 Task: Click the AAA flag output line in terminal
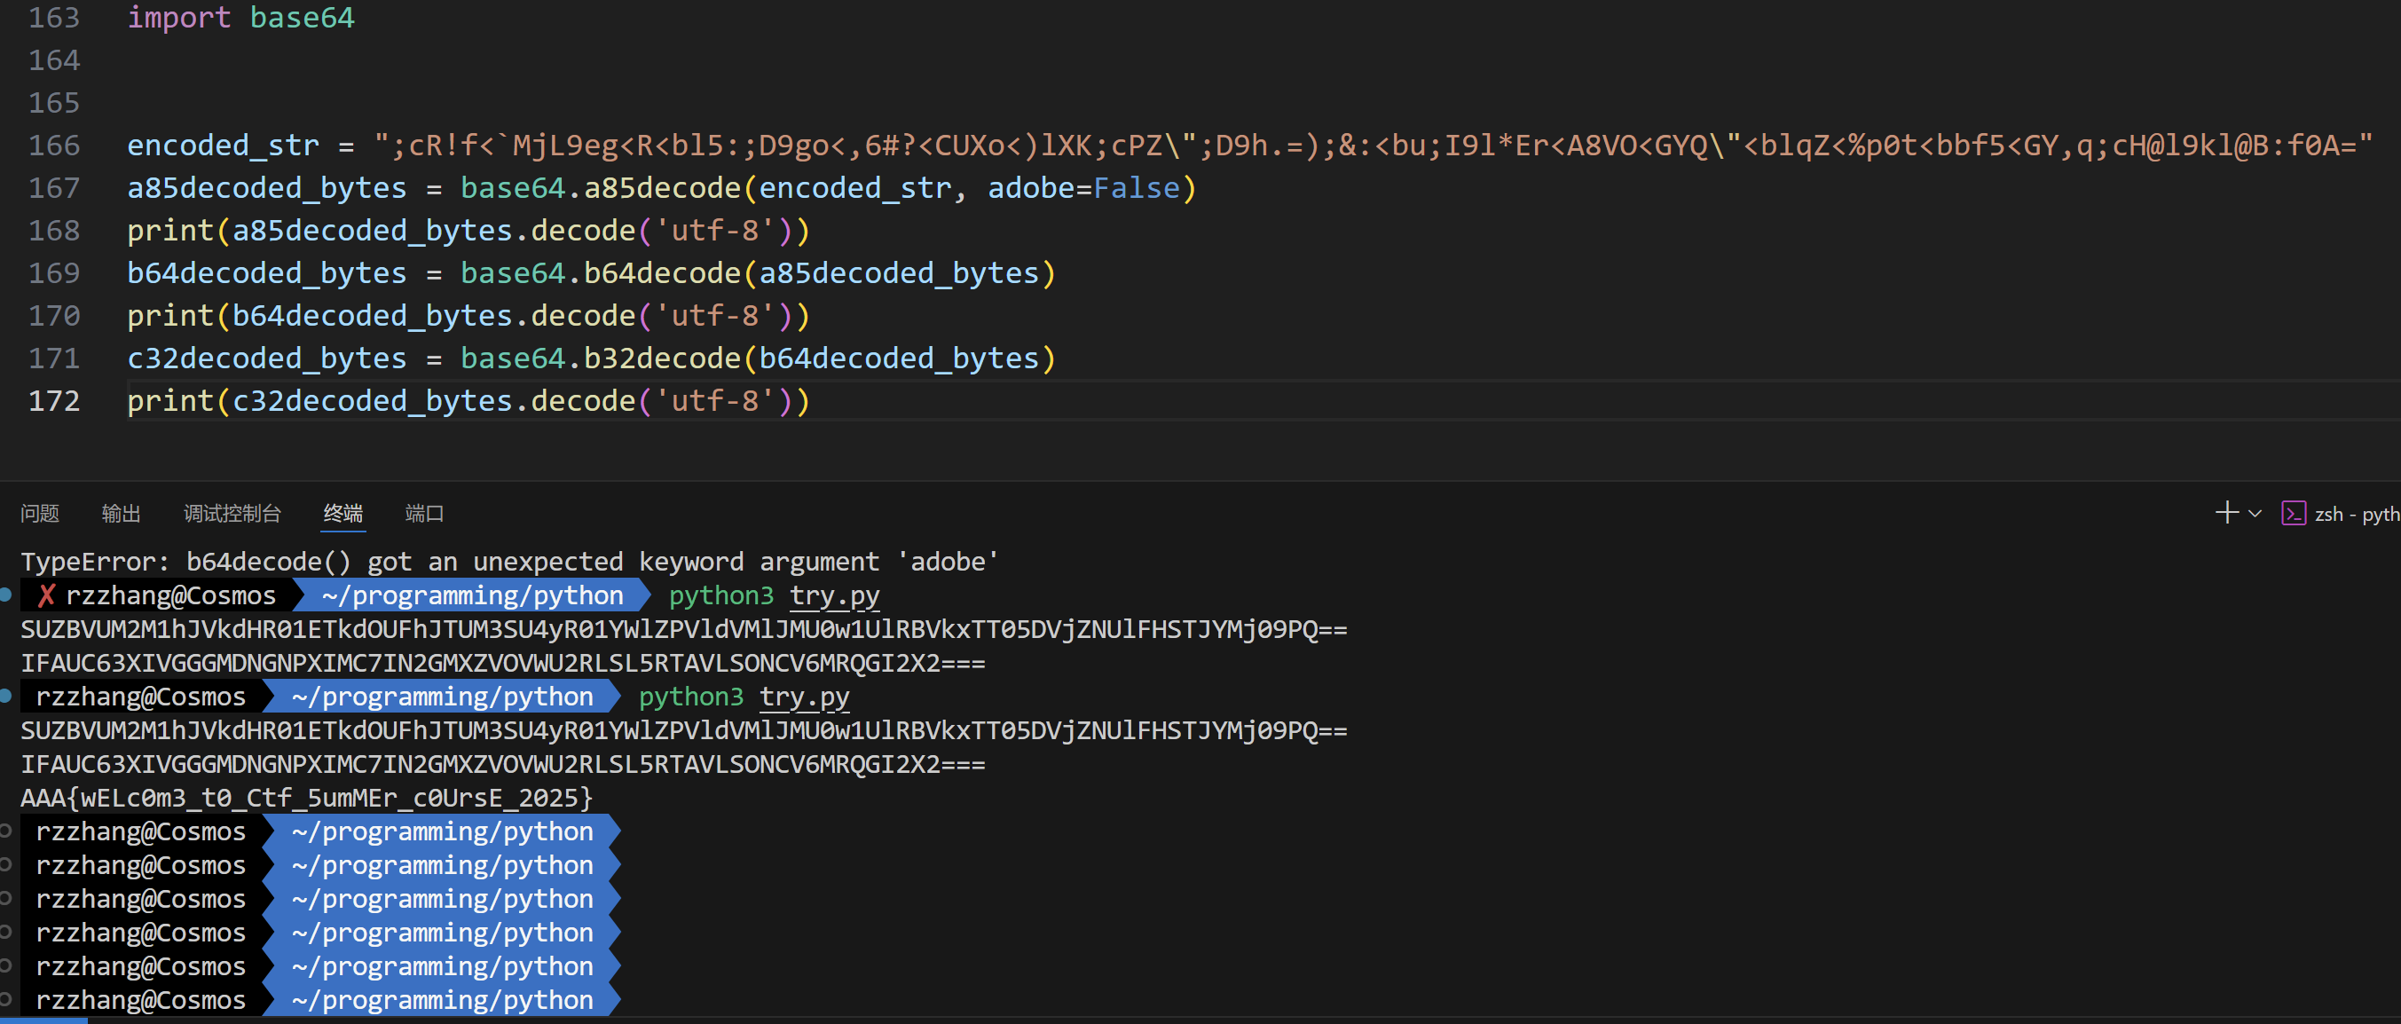306,798
